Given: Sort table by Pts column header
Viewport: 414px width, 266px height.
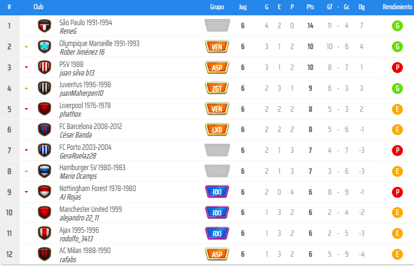Looking at the screenshot, I should [x=310, y=7].
